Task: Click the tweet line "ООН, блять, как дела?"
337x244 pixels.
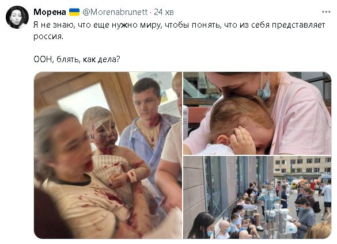Action: click(77, 59)
